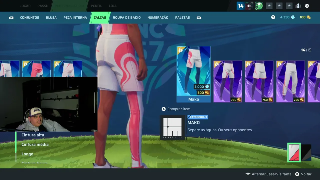Click the first empty squad plus slot
Screen dimensions: 320x180
coord(269,6)
